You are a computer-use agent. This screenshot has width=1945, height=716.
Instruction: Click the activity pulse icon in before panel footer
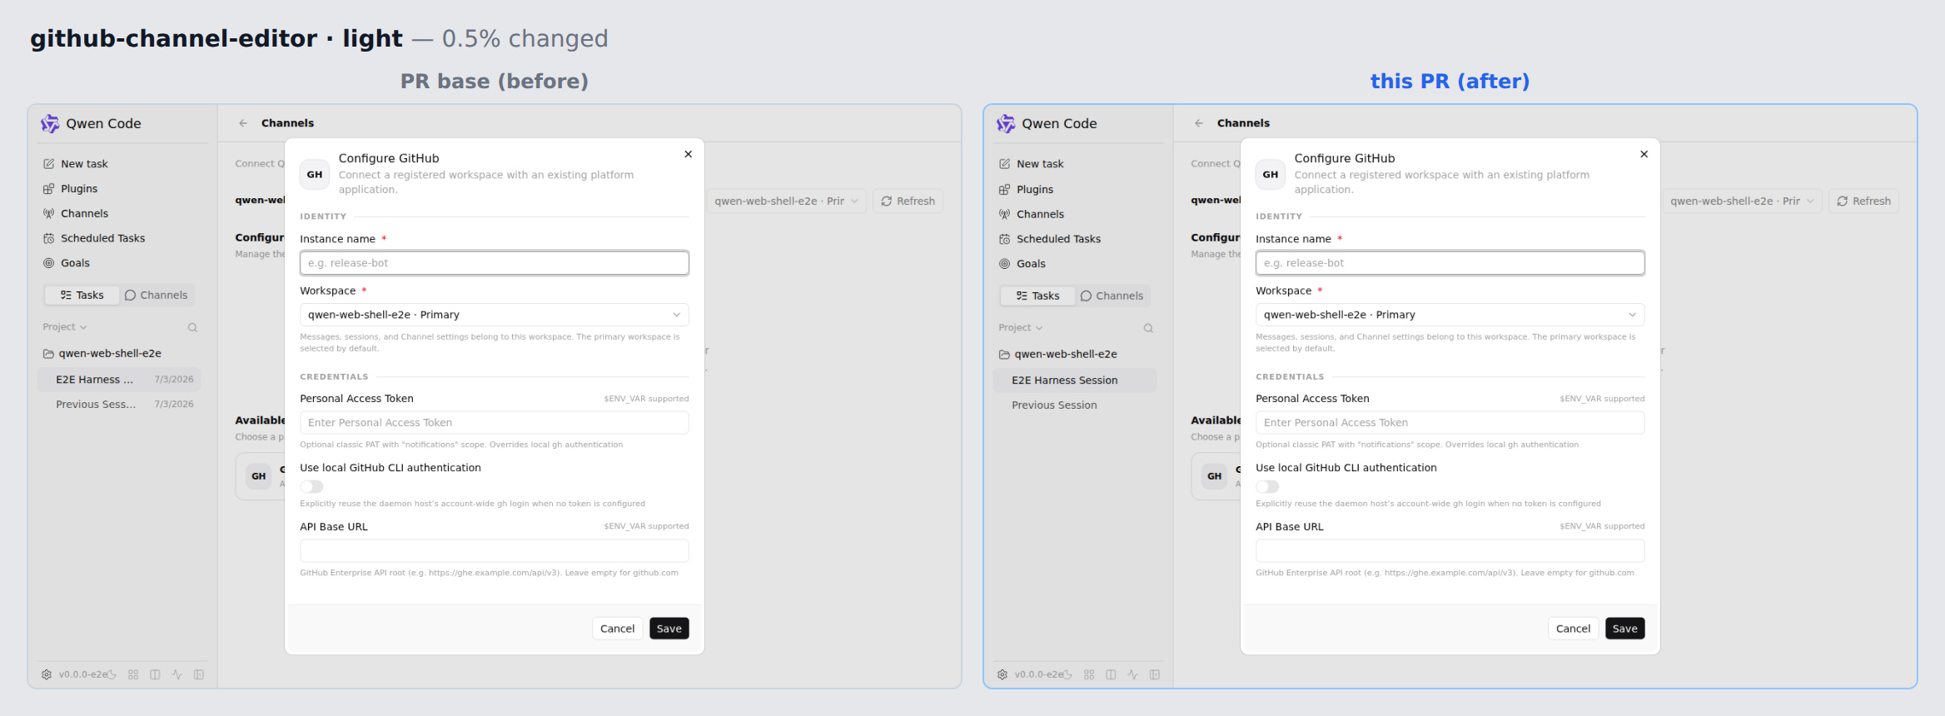point(177,675)
